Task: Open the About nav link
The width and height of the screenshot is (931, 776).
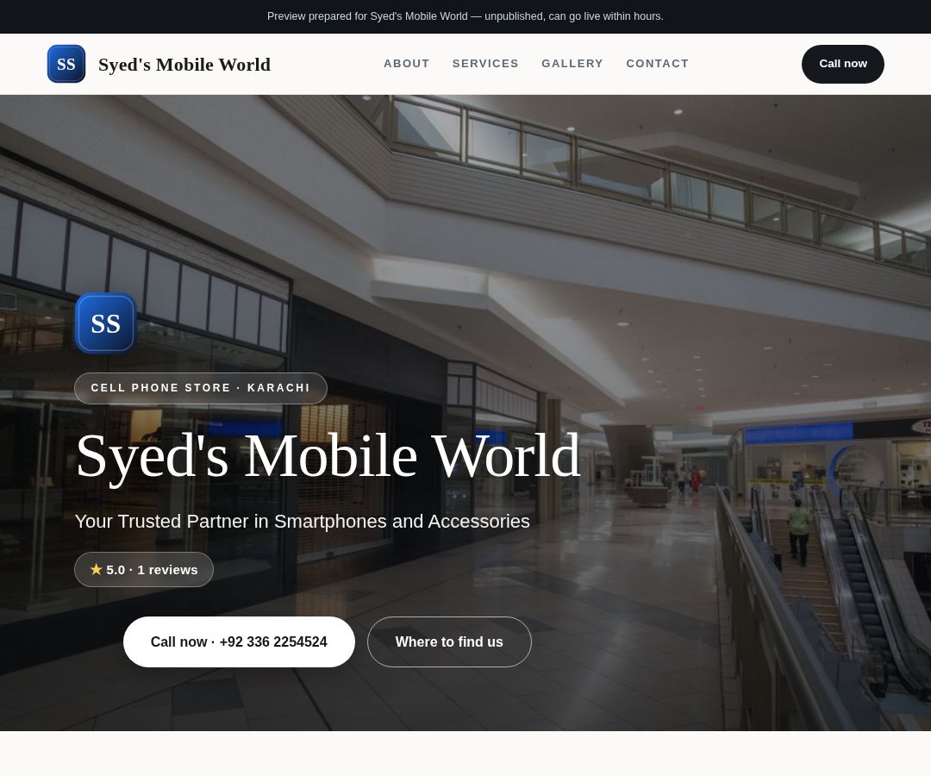Action: (406, 64)
